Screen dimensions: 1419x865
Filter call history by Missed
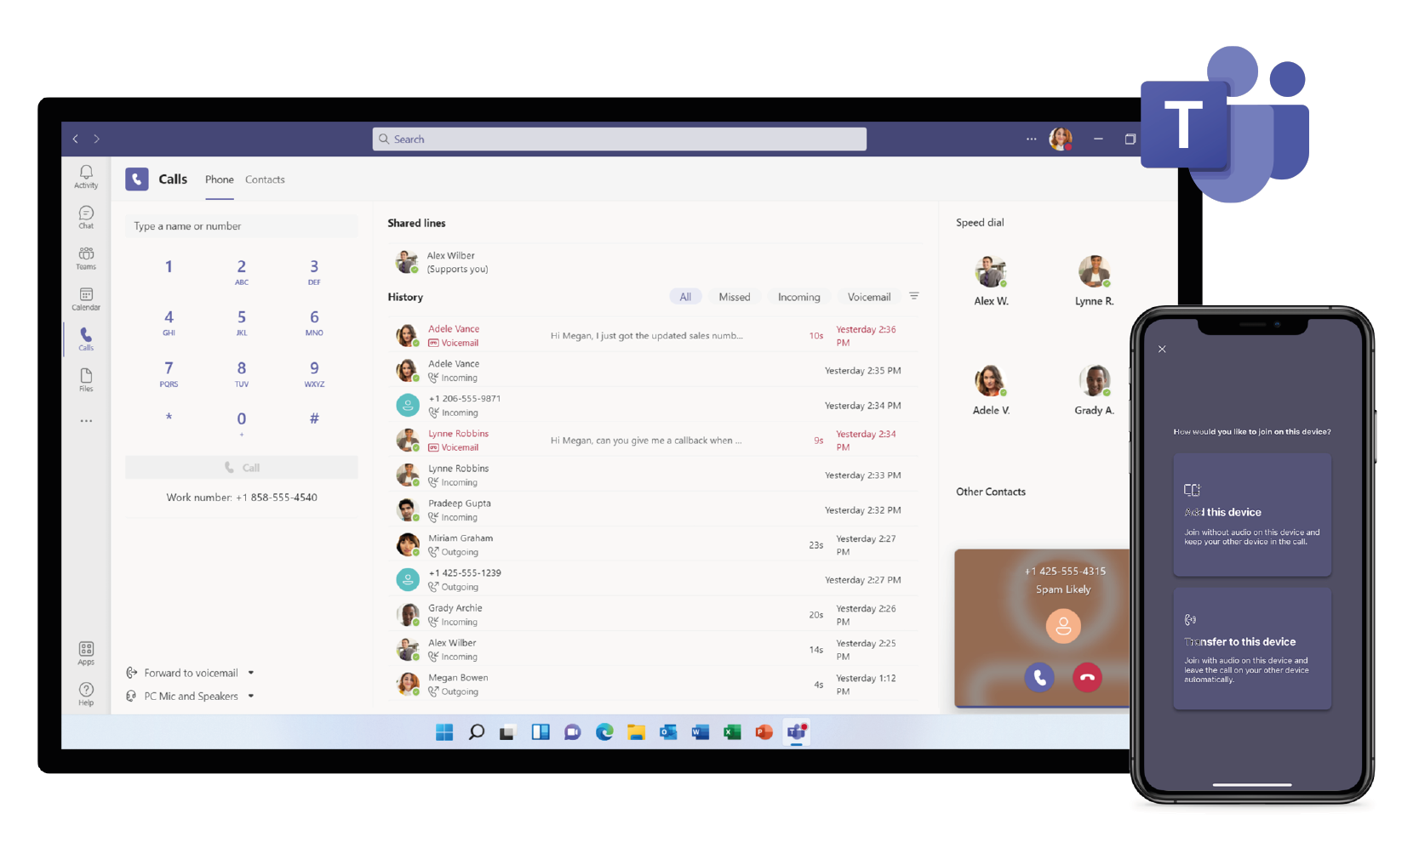735,296
